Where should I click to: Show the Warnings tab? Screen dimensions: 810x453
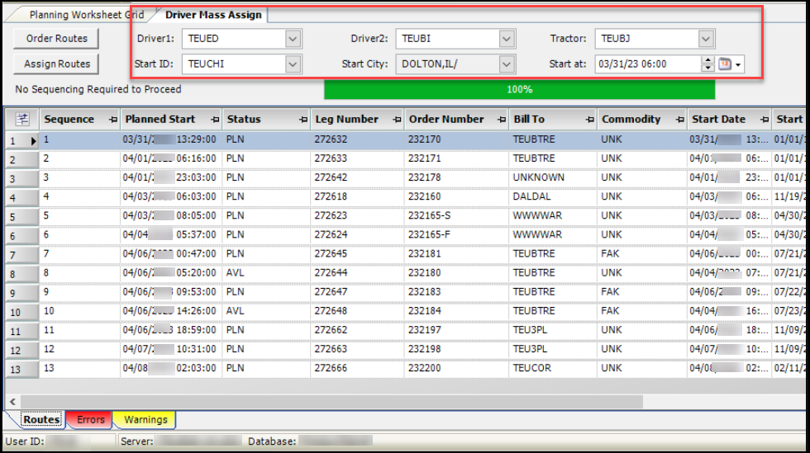(x=145, y=419)
